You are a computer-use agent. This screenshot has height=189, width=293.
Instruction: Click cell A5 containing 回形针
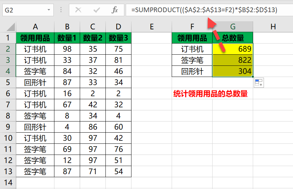pos(35,82)
